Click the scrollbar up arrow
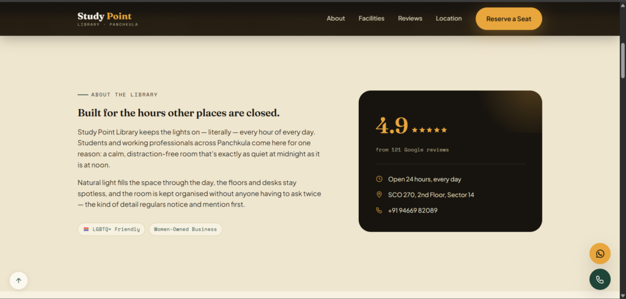The height and width of the screenshot is (299, 626). (x=622, y=5)
